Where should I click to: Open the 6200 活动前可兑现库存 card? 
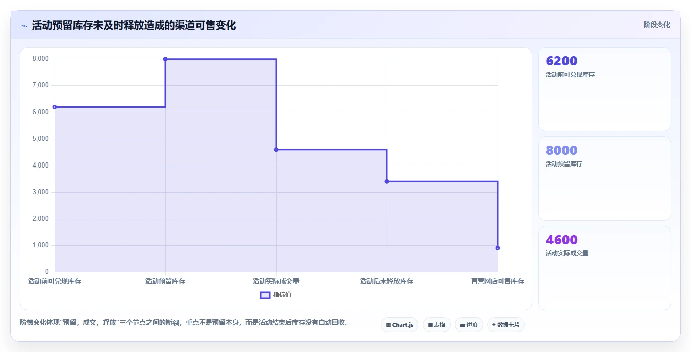point(604,89)
